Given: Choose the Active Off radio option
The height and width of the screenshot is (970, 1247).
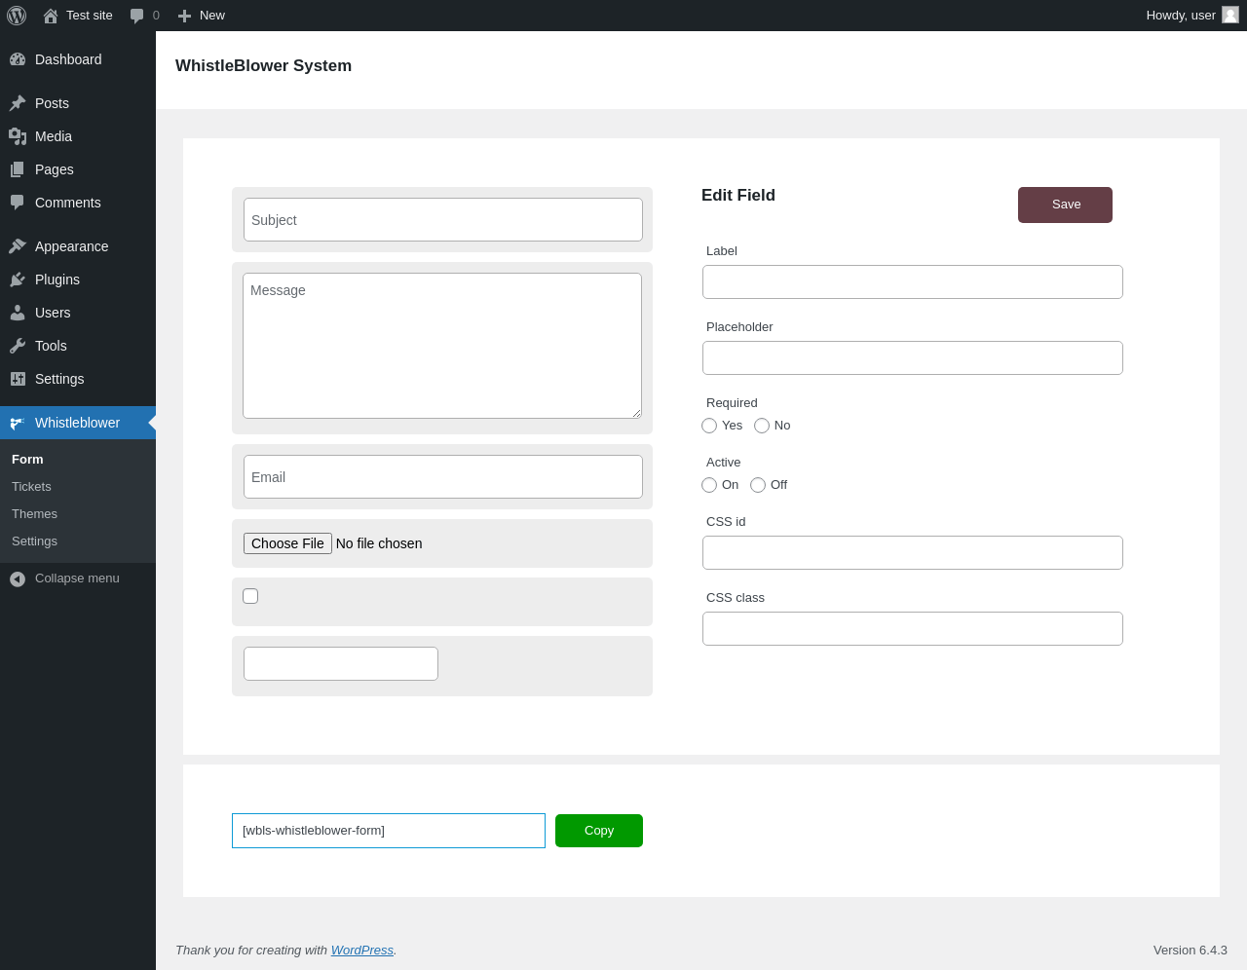Looking at the screenshot, I should [x=758, y=485].
